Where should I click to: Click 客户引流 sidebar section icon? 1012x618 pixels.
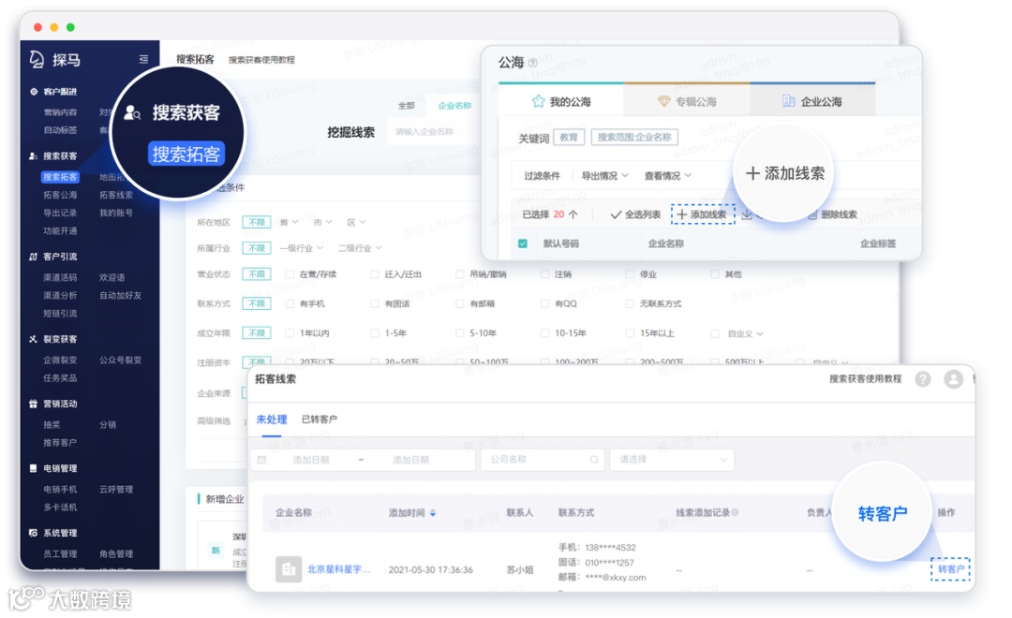tap(34, 257)
